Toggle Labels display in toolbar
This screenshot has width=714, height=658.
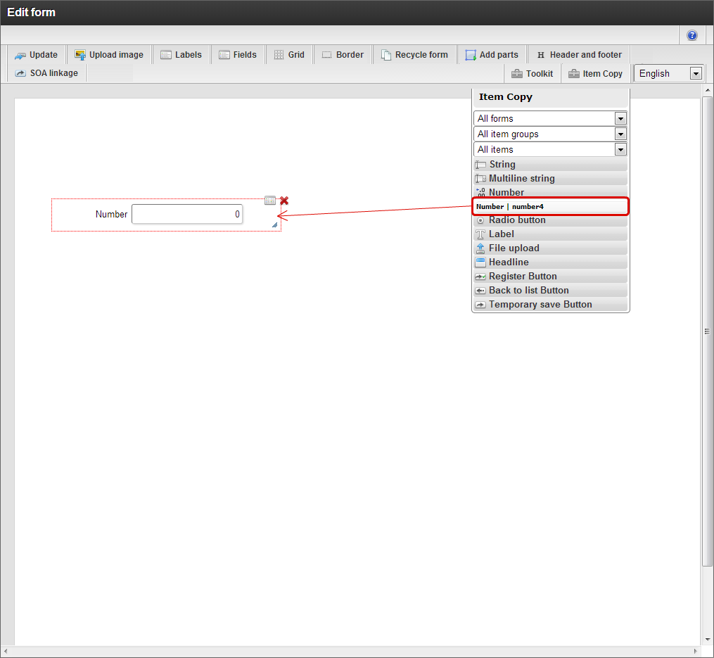click(181, 55)
